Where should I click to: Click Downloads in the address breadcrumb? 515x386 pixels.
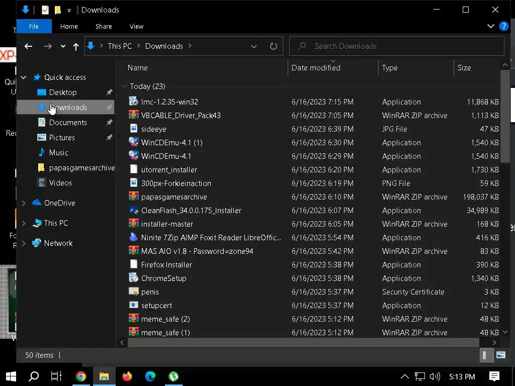pyautogui.click(x=164, y=46)
